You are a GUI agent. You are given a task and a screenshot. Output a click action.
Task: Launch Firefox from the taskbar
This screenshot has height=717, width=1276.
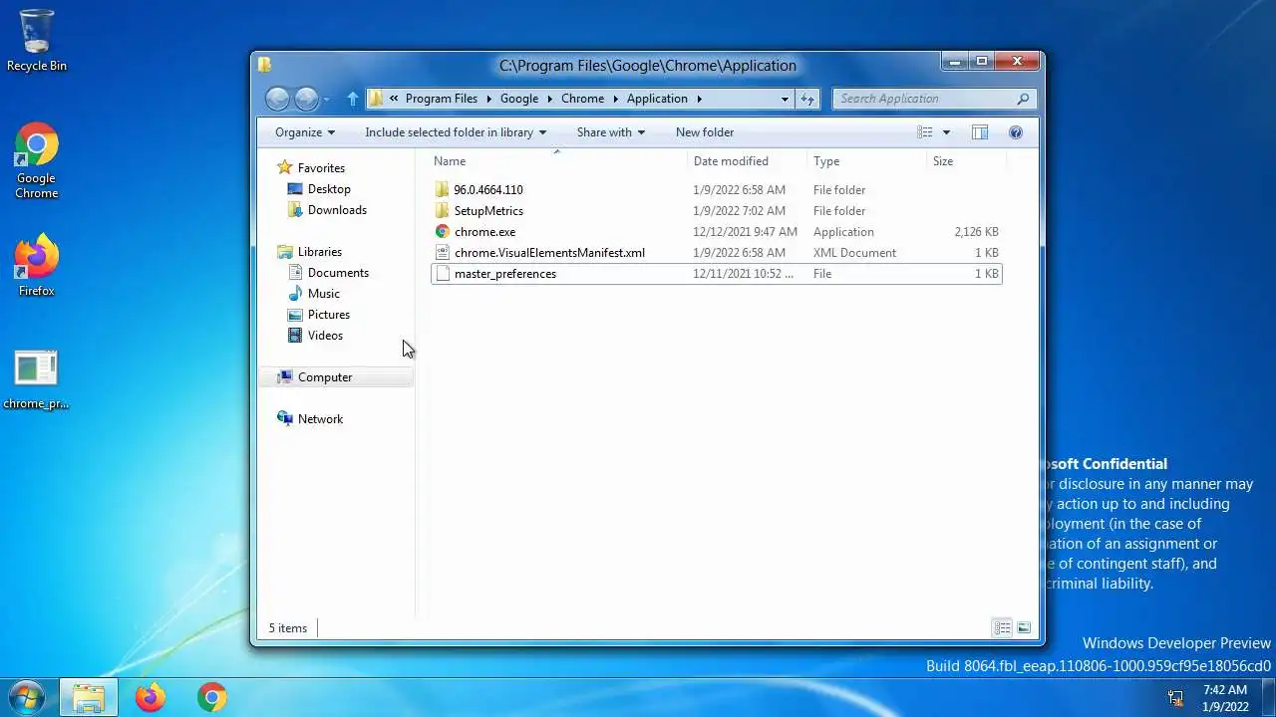point(151,697)
